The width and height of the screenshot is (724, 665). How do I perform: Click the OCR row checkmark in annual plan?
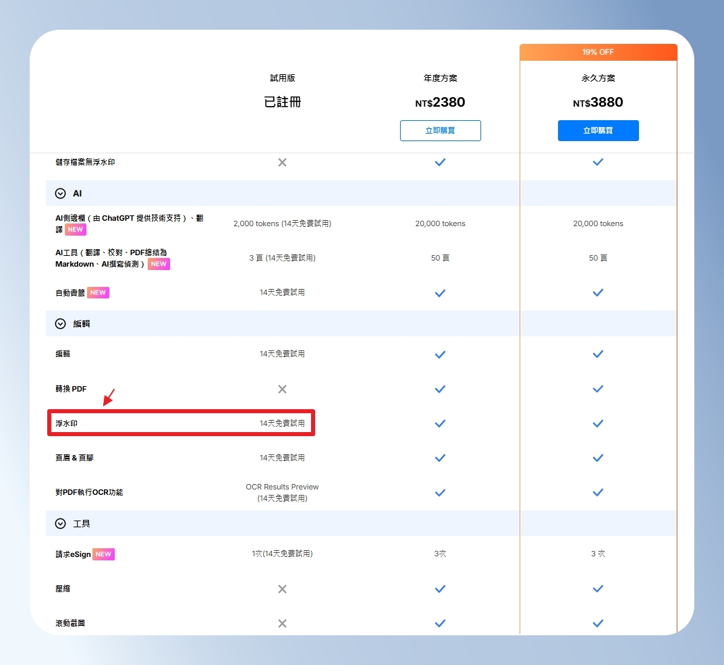coord(440,492)
